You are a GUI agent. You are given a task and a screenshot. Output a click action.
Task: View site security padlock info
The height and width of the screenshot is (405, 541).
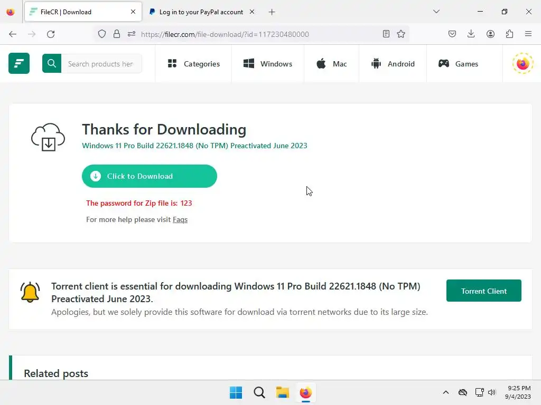point(117,34)
